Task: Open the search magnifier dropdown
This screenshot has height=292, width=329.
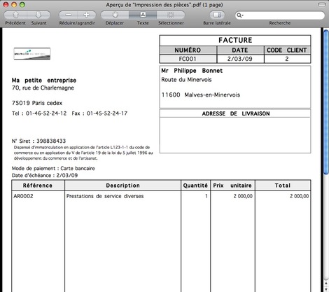Action: pyautogui.click(x=240, y=15)
